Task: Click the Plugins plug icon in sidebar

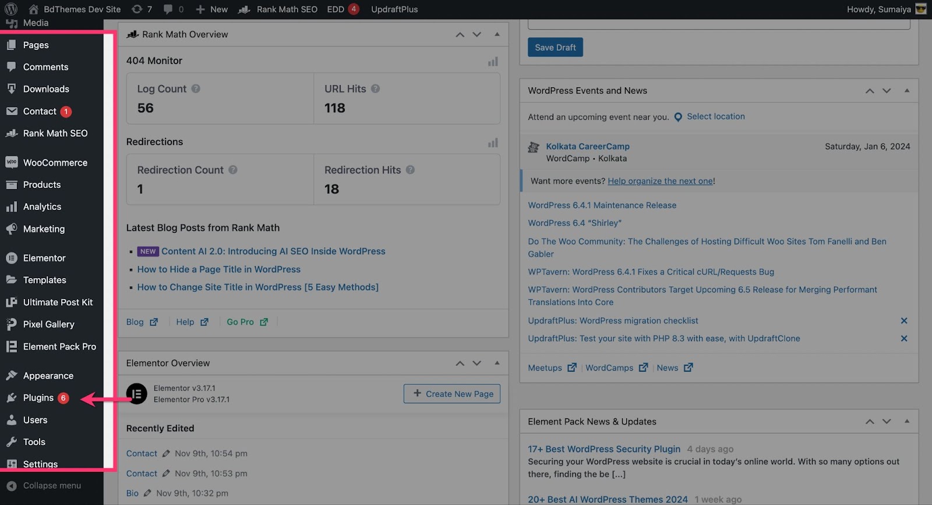Action: pyautogui.click(x=12, y=398)
